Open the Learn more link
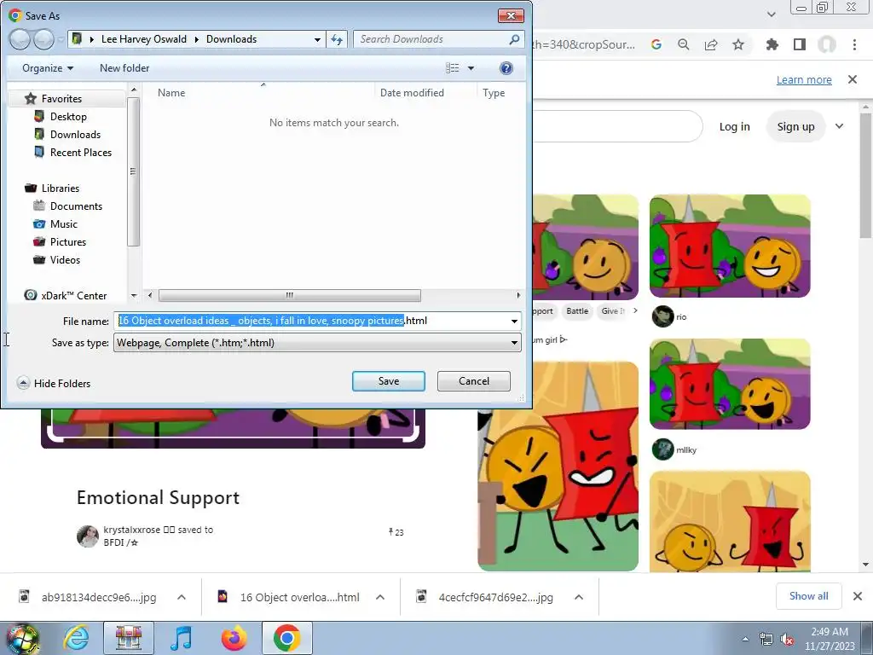Viewport: 873px width, 655px height. 804,79
